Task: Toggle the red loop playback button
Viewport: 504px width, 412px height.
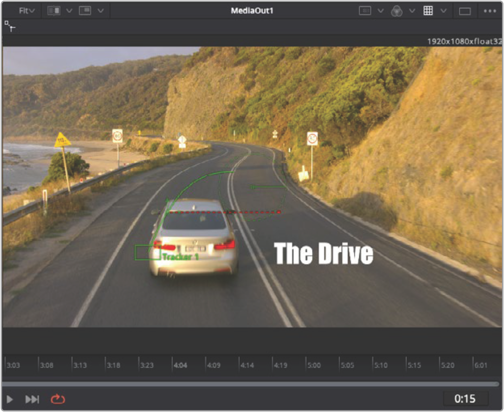Action: point(58,399)
